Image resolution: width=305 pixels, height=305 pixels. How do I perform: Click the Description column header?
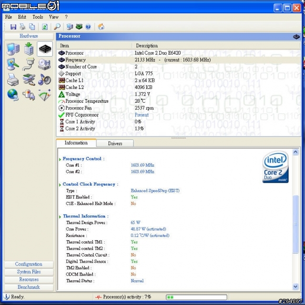pos(216,46)
